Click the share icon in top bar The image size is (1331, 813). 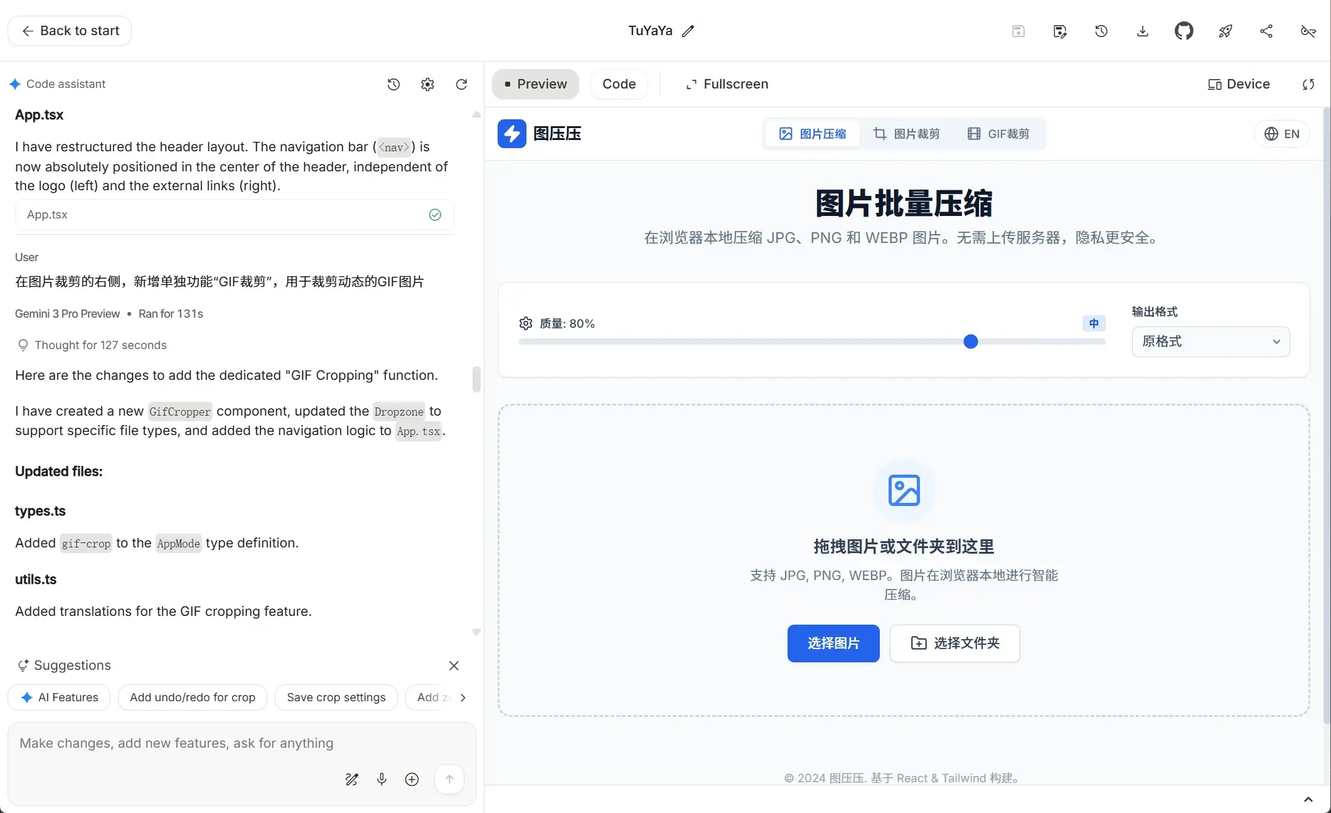click(x=1266, y=31)
